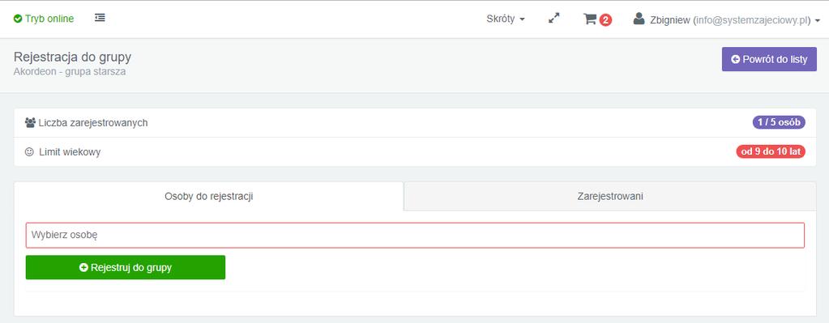829x323 pixels.
Task: Click the Rejestruj do grupy button
Action: coord(126,268)
